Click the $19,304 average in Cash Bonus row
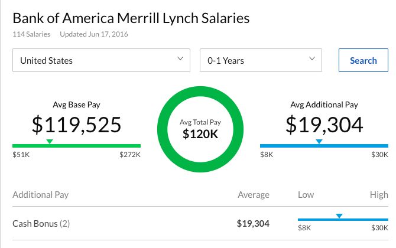 253,224
